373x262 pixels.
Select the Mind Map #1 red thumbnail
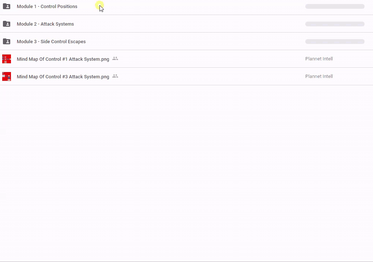click(7, 59)
